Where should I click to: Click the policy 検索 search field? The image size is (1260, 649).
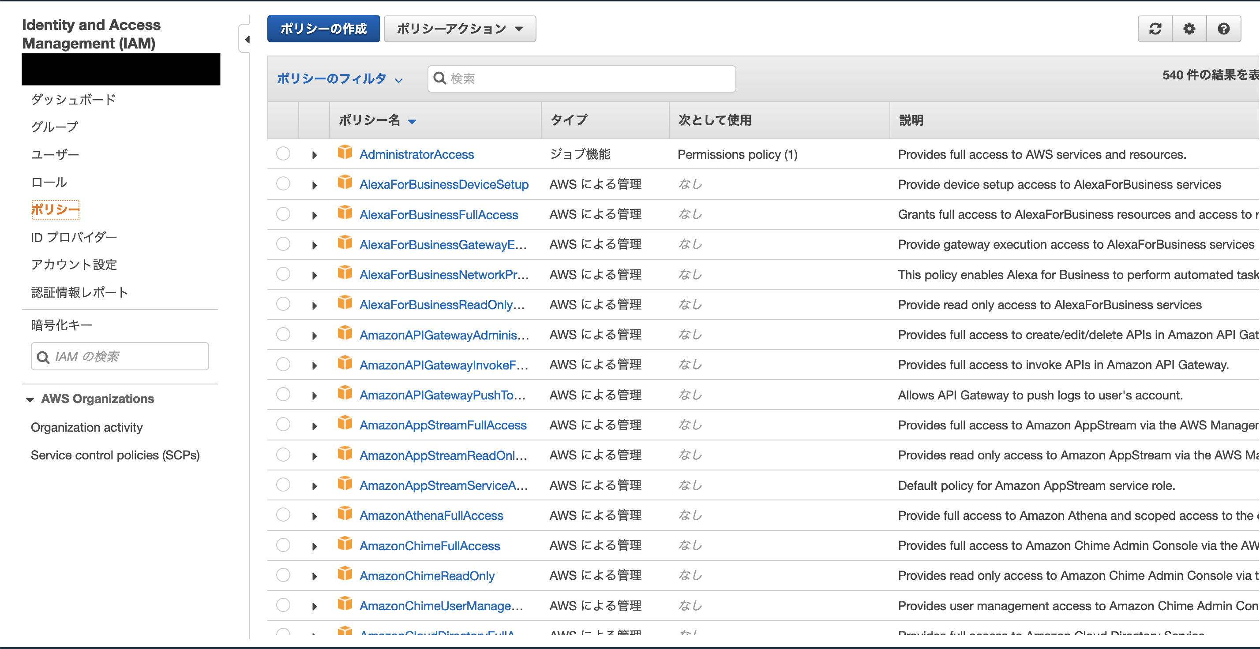coord(581,78)
